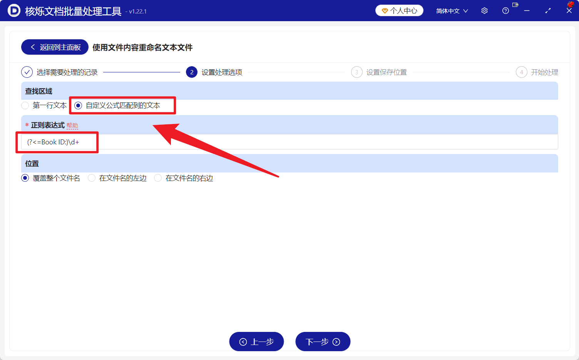
Task: Open the settings gear icon
Action: pos(484,11)
